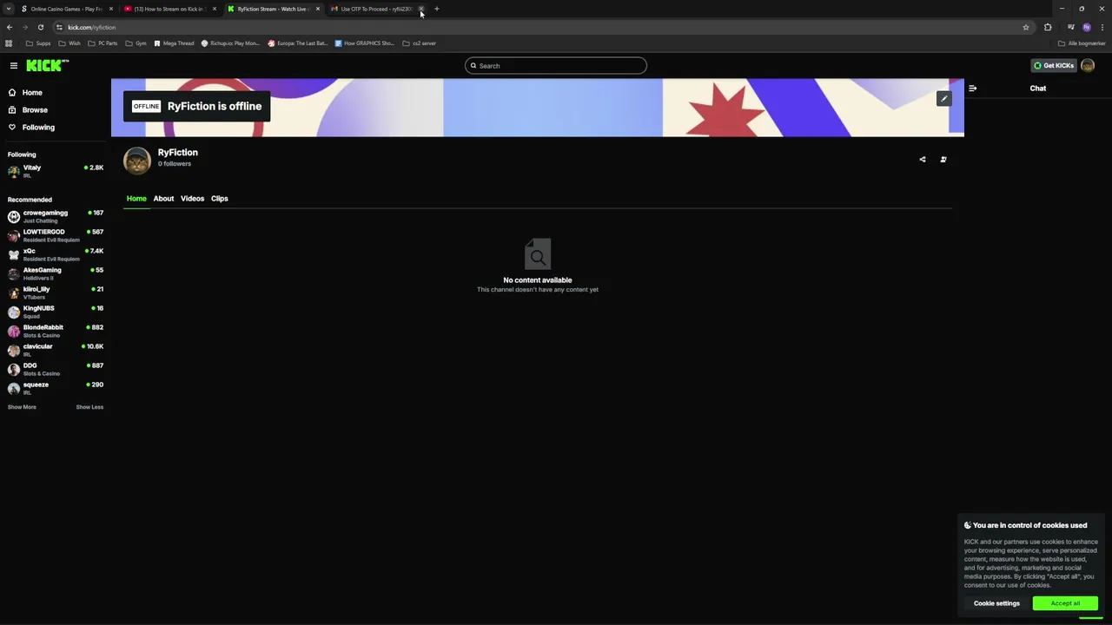The width and height of the screenshot is (1112, 625).
Task: Open the Chrome three-dot menu
Action: (1101, 27)
